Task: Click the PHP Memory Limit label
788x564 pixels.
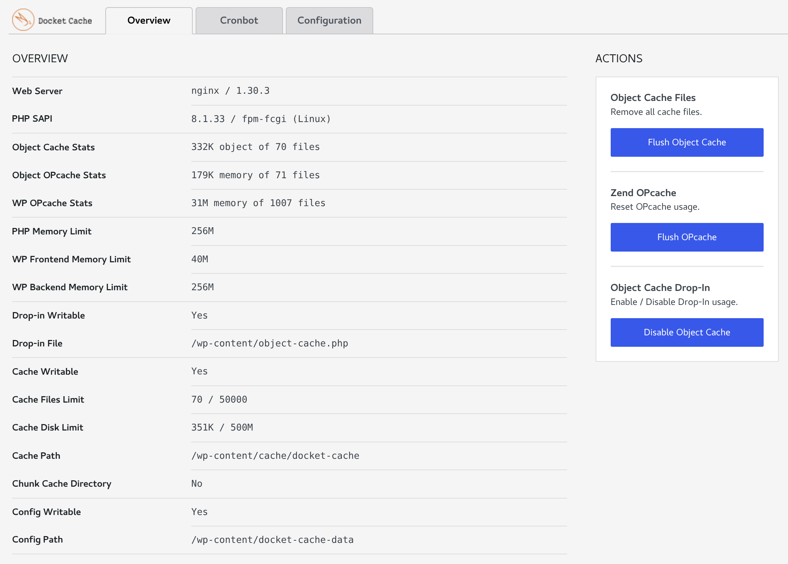Action: (x=52, y=231)
